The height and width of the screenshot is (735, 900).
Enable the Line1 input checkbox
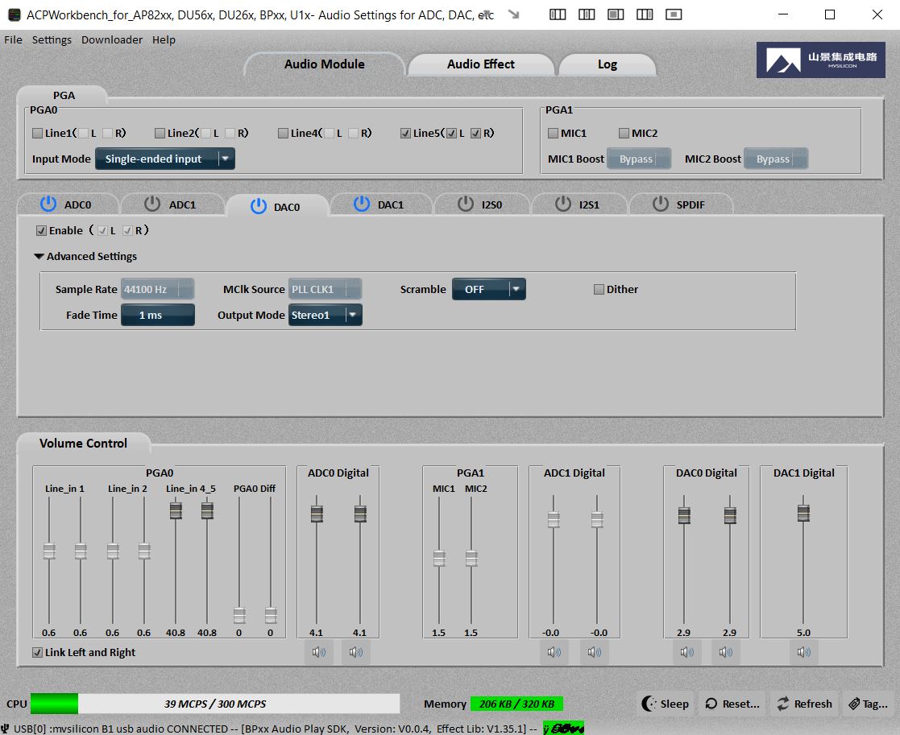tap(37, 133)
